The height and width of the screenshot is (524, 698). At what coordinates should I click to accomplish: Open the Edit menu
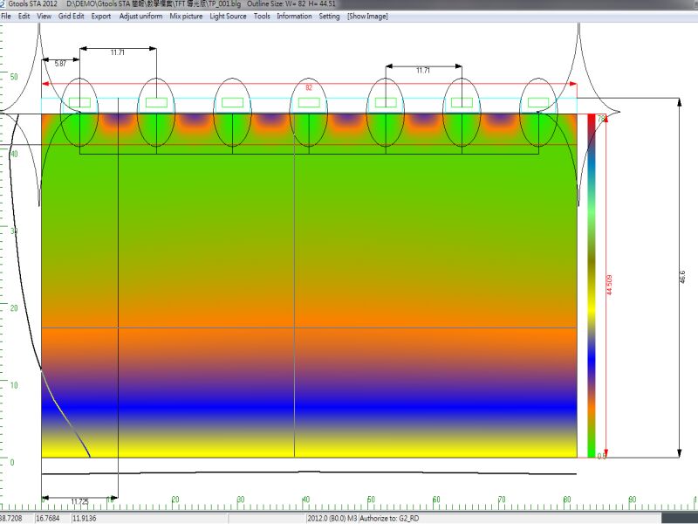pos(24,16)
